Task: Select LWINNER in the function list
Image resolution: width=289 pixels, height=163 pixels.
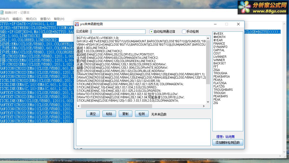Action: [x=220, y=57]
